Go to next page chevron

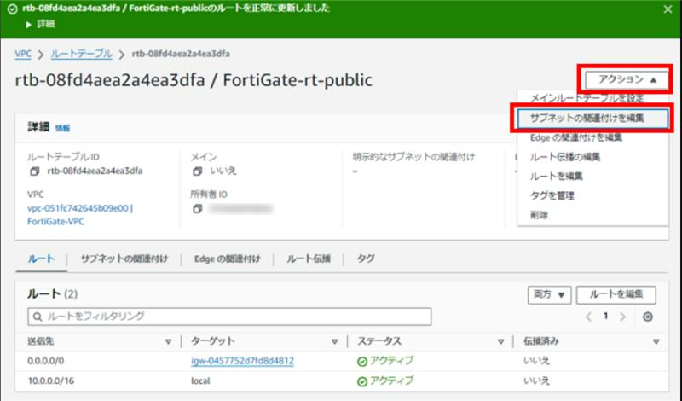coord(622,317)
